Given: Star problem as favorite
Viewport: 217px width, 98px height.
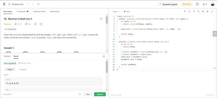Looking at the screenshot, I should click(35, 24).
